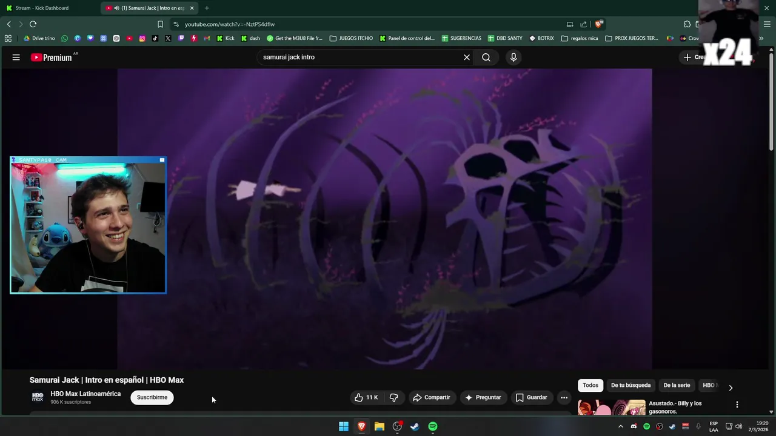
Task: Open the HBO Max channel avatar
Action: [x=38, y=397]
